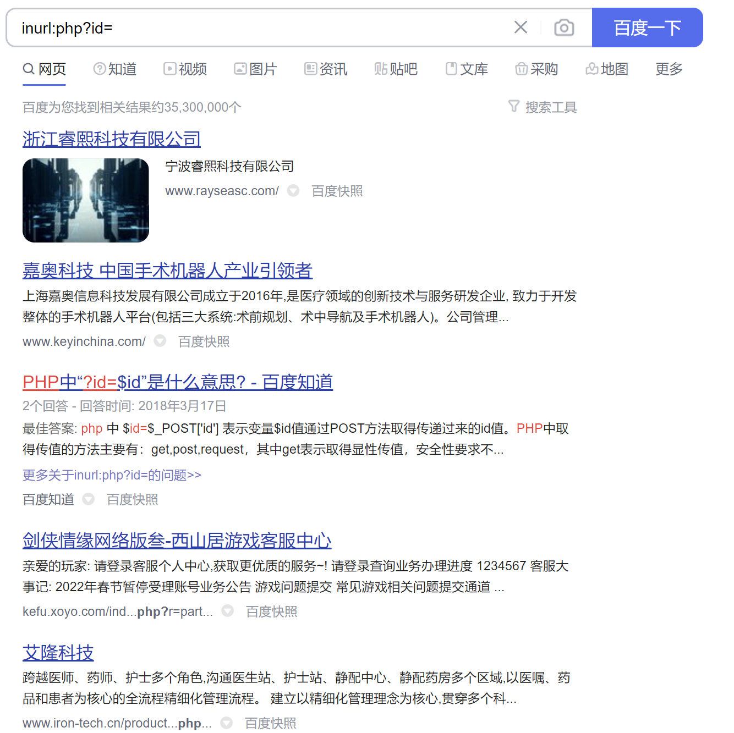Image resolution: width=734 pixels, height=733 pixels.
Task: Click the server room thumbnail image
Action: click(86, 200)
